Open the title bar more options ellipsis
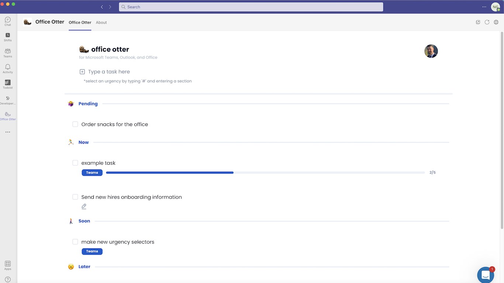Image resolution: width=504 pixels, height=283 pixels. tap(484, 7)
